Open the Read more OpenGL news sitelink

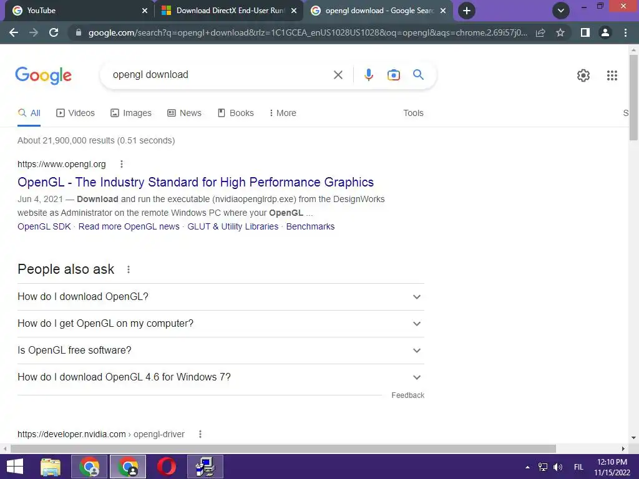coord(129,226)
